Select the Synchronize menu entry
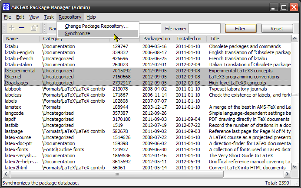 (x=98, y=33)
